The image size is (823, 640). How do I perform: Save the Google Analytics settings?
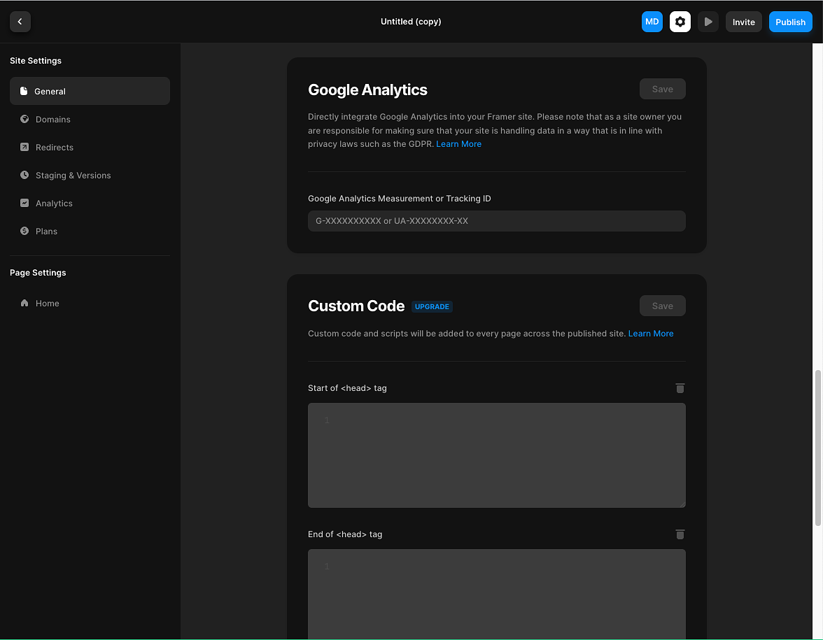[x=662, y=89]
